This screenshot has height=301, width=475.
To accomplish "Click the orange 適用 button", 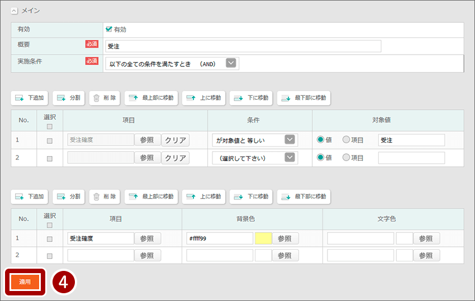I will 25,282.
